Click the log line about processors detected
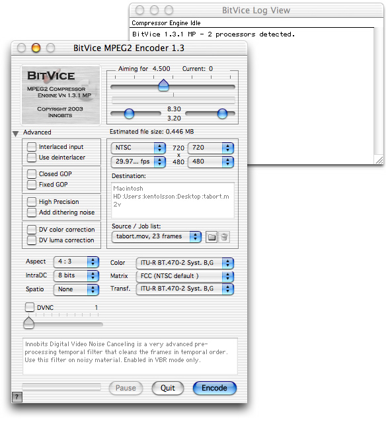 click(213, 34)
